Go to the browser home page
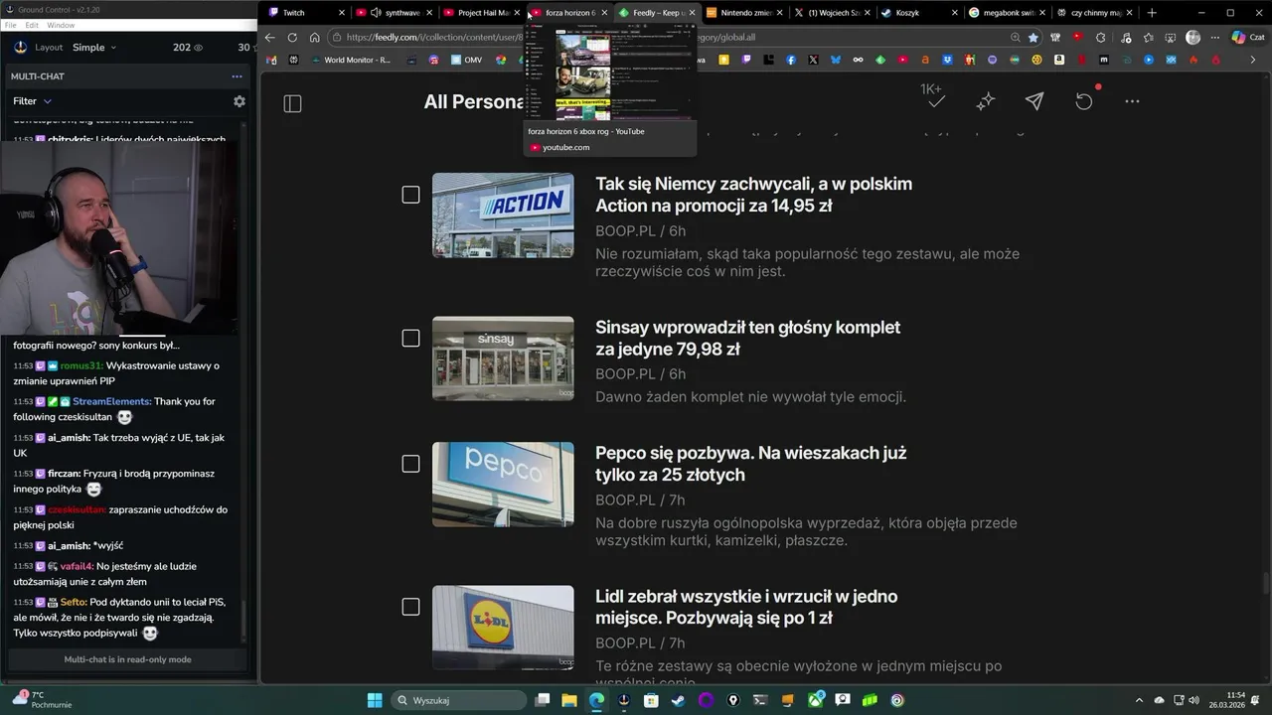 [x=314, y=38]
